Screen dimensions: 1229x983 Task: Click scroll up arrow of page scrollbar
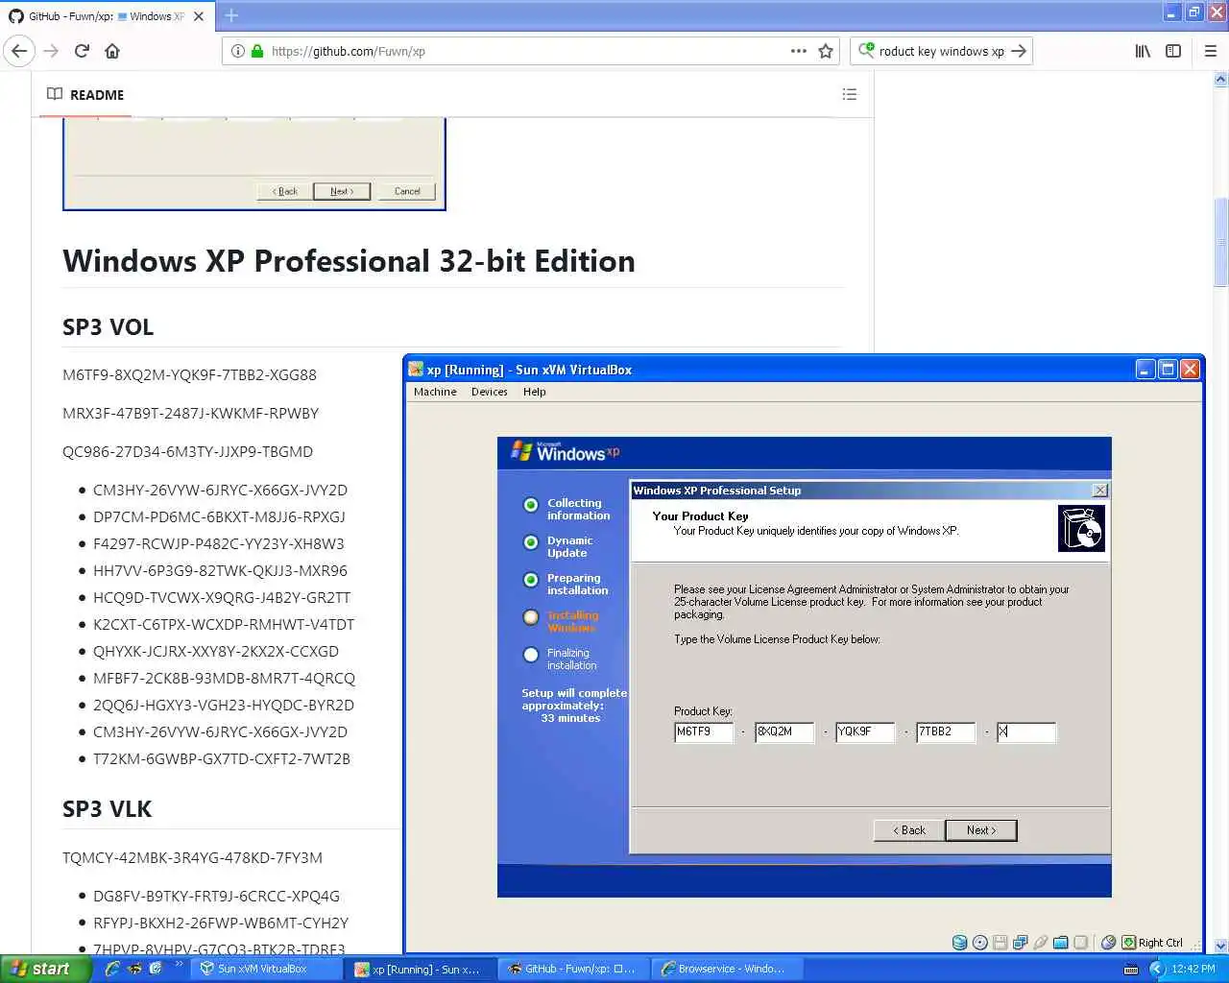click(x=1220, y=80)
